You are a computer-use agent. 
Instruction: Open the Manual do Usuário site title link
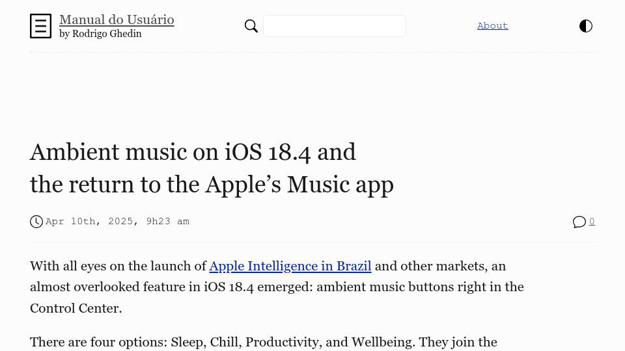point(117,19)
